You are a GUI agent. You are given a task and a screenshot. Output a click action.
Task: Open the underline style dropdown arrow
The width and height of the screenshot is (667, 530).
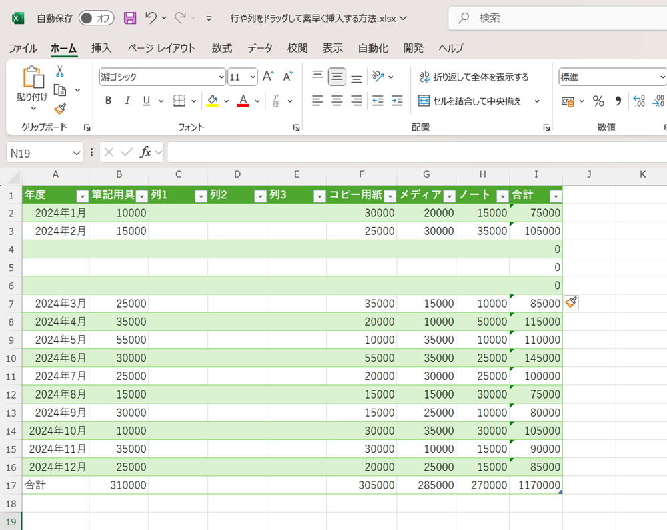coord(161,101)
